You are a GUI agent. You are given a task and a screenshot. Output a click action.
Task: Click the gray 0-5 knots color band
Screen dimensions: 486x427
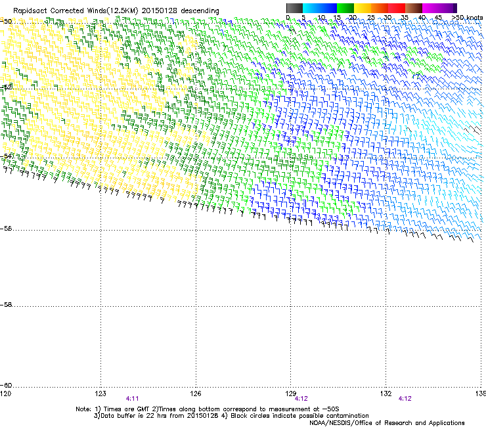294,8
